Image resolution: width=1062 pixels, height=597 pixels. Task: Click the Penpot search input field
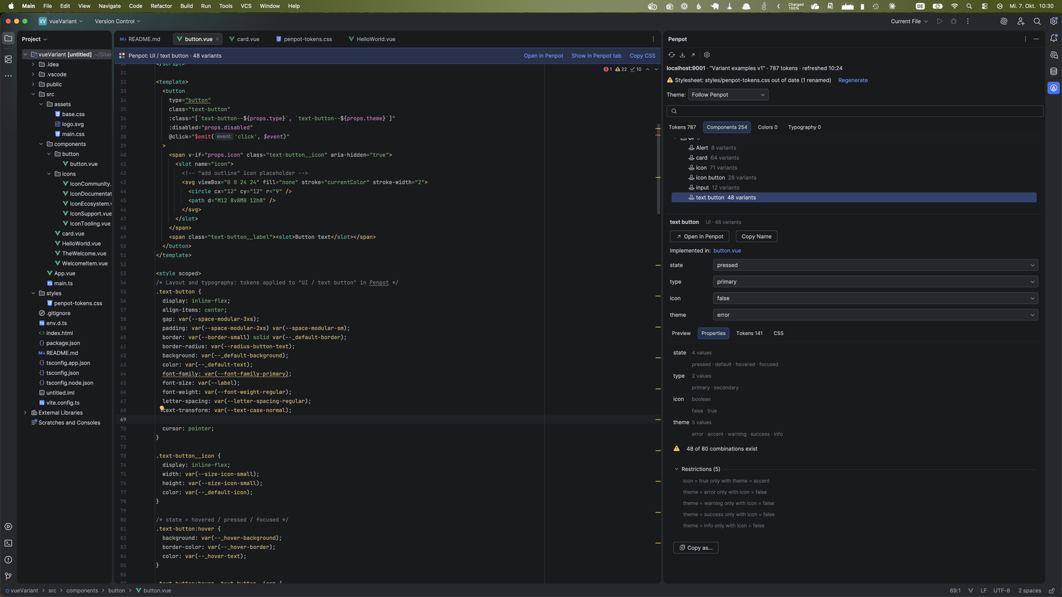(855, 111)
